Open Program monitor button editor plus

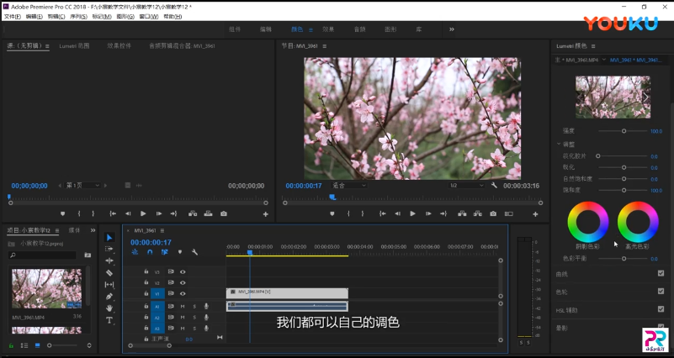(x=536, y=214)
